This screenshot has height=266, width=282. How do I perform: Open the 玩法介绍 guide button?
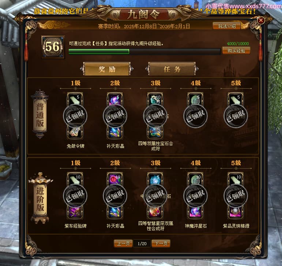(227, 26)
